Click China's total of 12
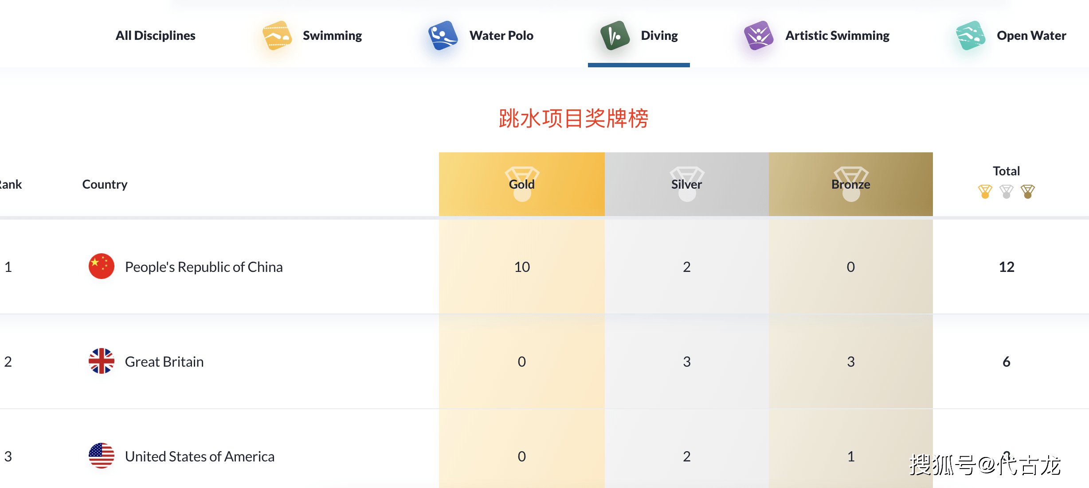This screenshot has height=488, width=1089. coord(1007,267)
